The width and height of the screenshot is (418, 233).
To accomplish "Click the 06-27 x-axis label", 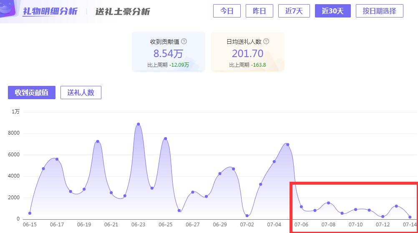I will (x=192, y=225).
